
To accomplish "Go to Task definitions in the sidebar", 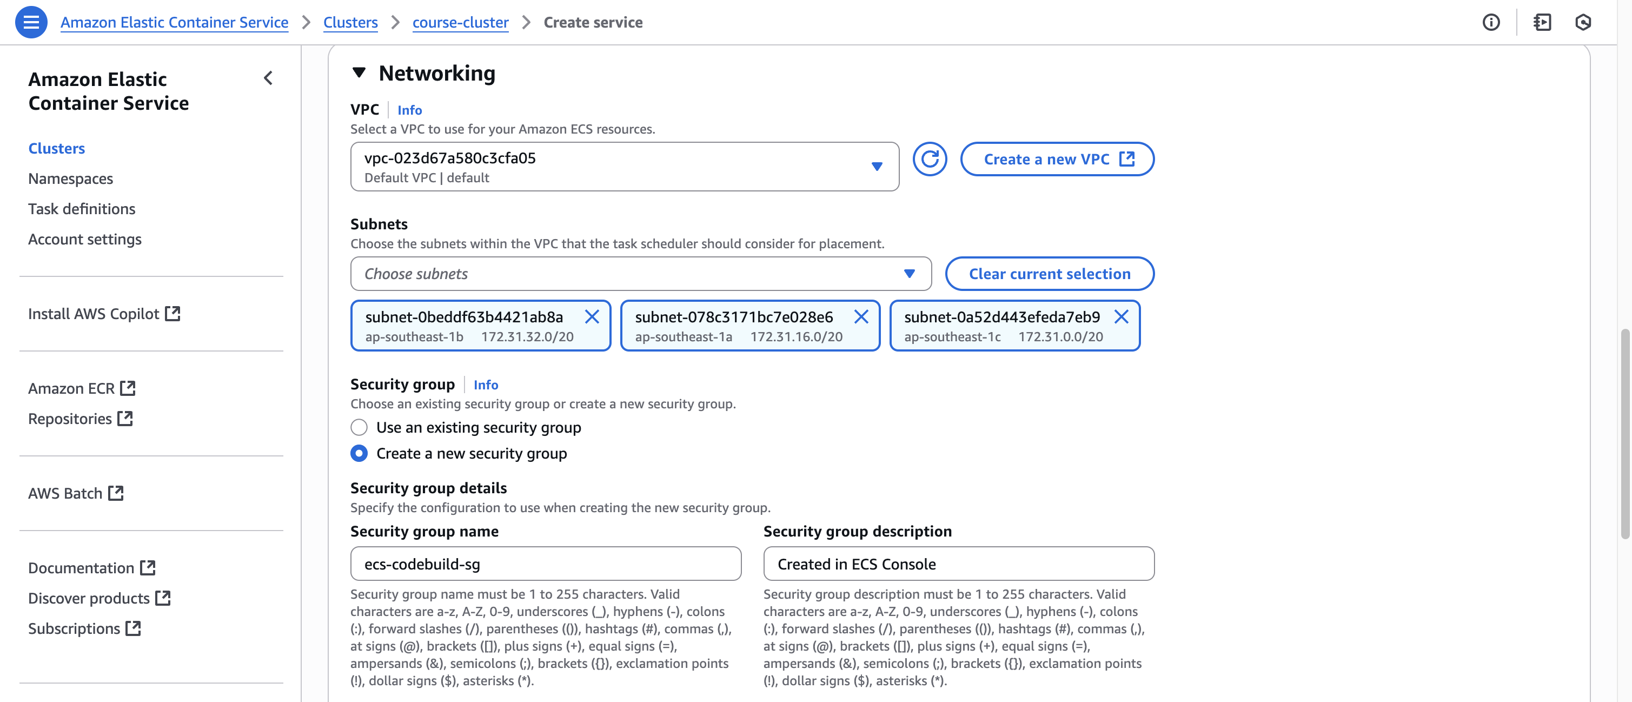I will point(82,209).
